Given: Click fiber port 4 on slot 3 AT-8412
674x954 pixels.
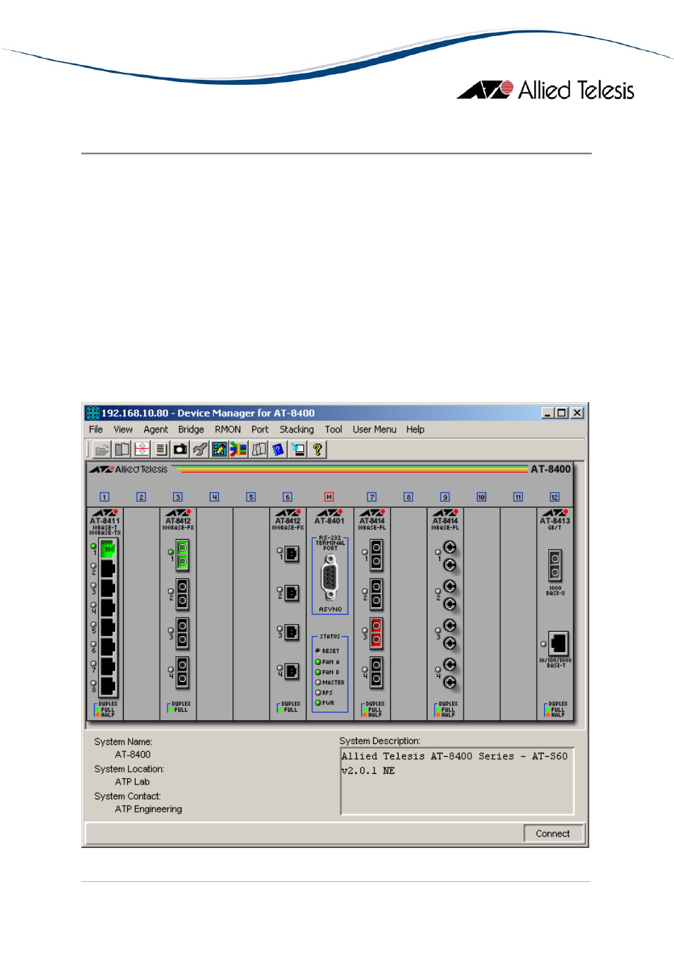Looking at the screenshot, I should (x=182, y=672).
